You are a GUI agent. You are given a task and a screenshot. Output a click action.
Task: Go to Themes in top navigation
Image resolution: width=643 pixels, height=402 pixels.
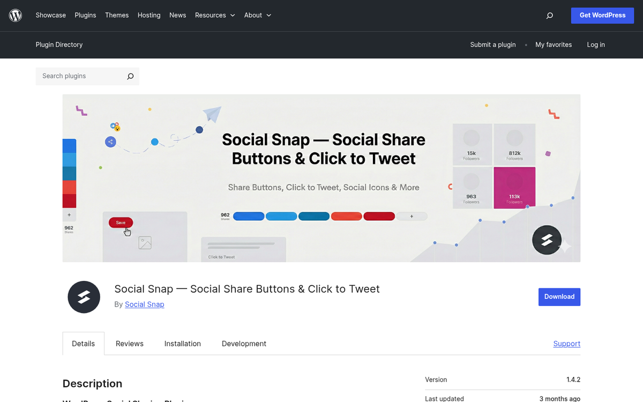pos(117,15)
